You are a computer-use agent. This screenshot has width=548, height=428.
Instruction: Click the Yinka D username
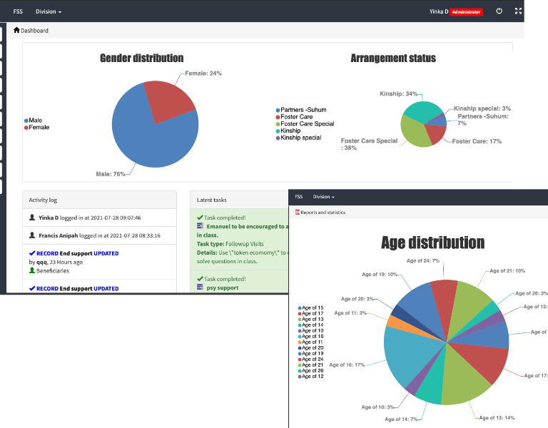pyautogui.click(x=439, y=11)
